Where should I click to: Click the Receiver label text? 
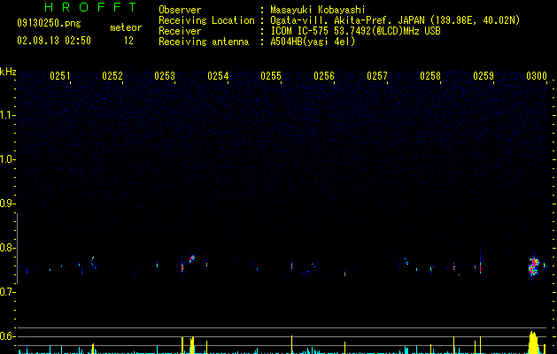pos(180,31)
